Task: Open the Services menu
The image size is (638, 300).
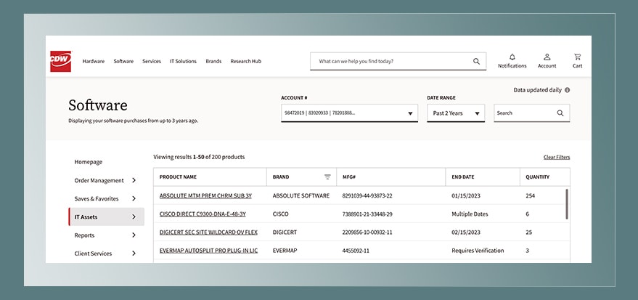Action: coord(152,61)
